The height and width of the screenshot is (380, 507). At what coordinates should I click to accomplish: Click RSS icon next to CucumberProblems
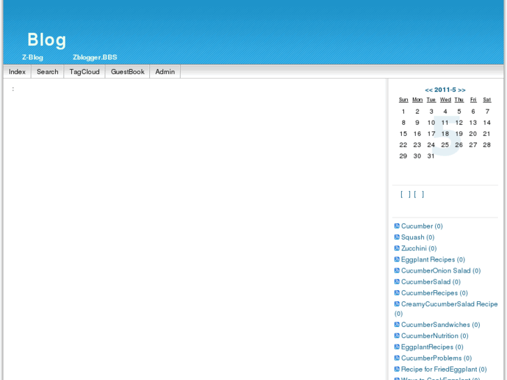coord(397,358)
